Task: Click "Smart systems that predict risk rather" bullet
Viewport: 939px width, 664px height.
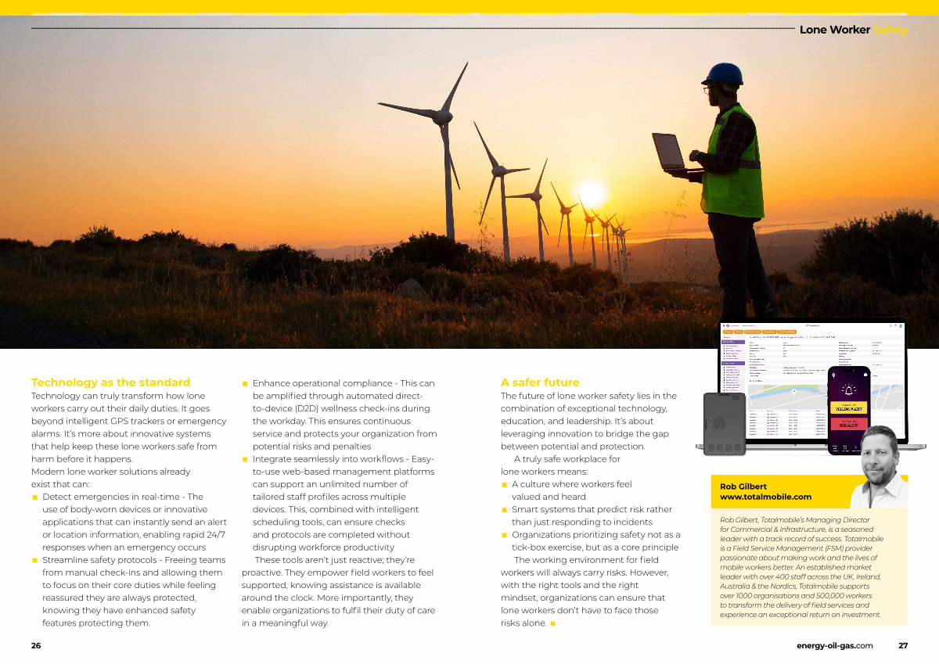Action: [x=592, y=509]
